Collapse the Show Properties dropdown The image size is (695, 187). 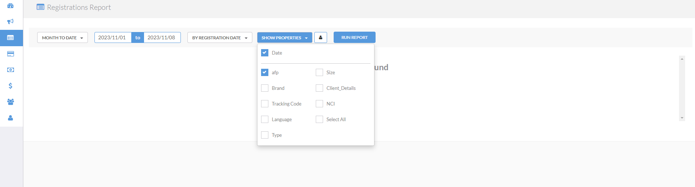tap(284, 38)
